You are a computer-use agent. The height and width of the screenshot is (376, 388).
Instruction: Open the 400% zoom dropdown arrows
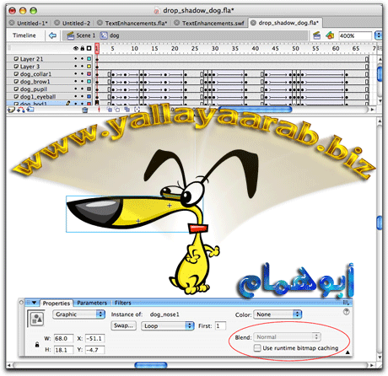(379, 35)
